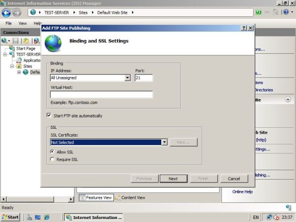The image size is (296, 222).
Task: Collapse the Sites tree node
Action: coord(12,66)
